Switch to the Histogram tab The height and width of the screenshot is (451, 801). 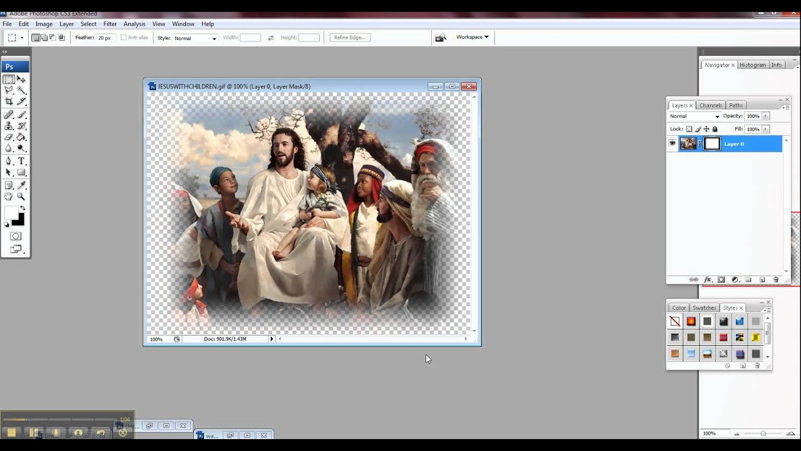pyautogui.click(x=753, y=65)
